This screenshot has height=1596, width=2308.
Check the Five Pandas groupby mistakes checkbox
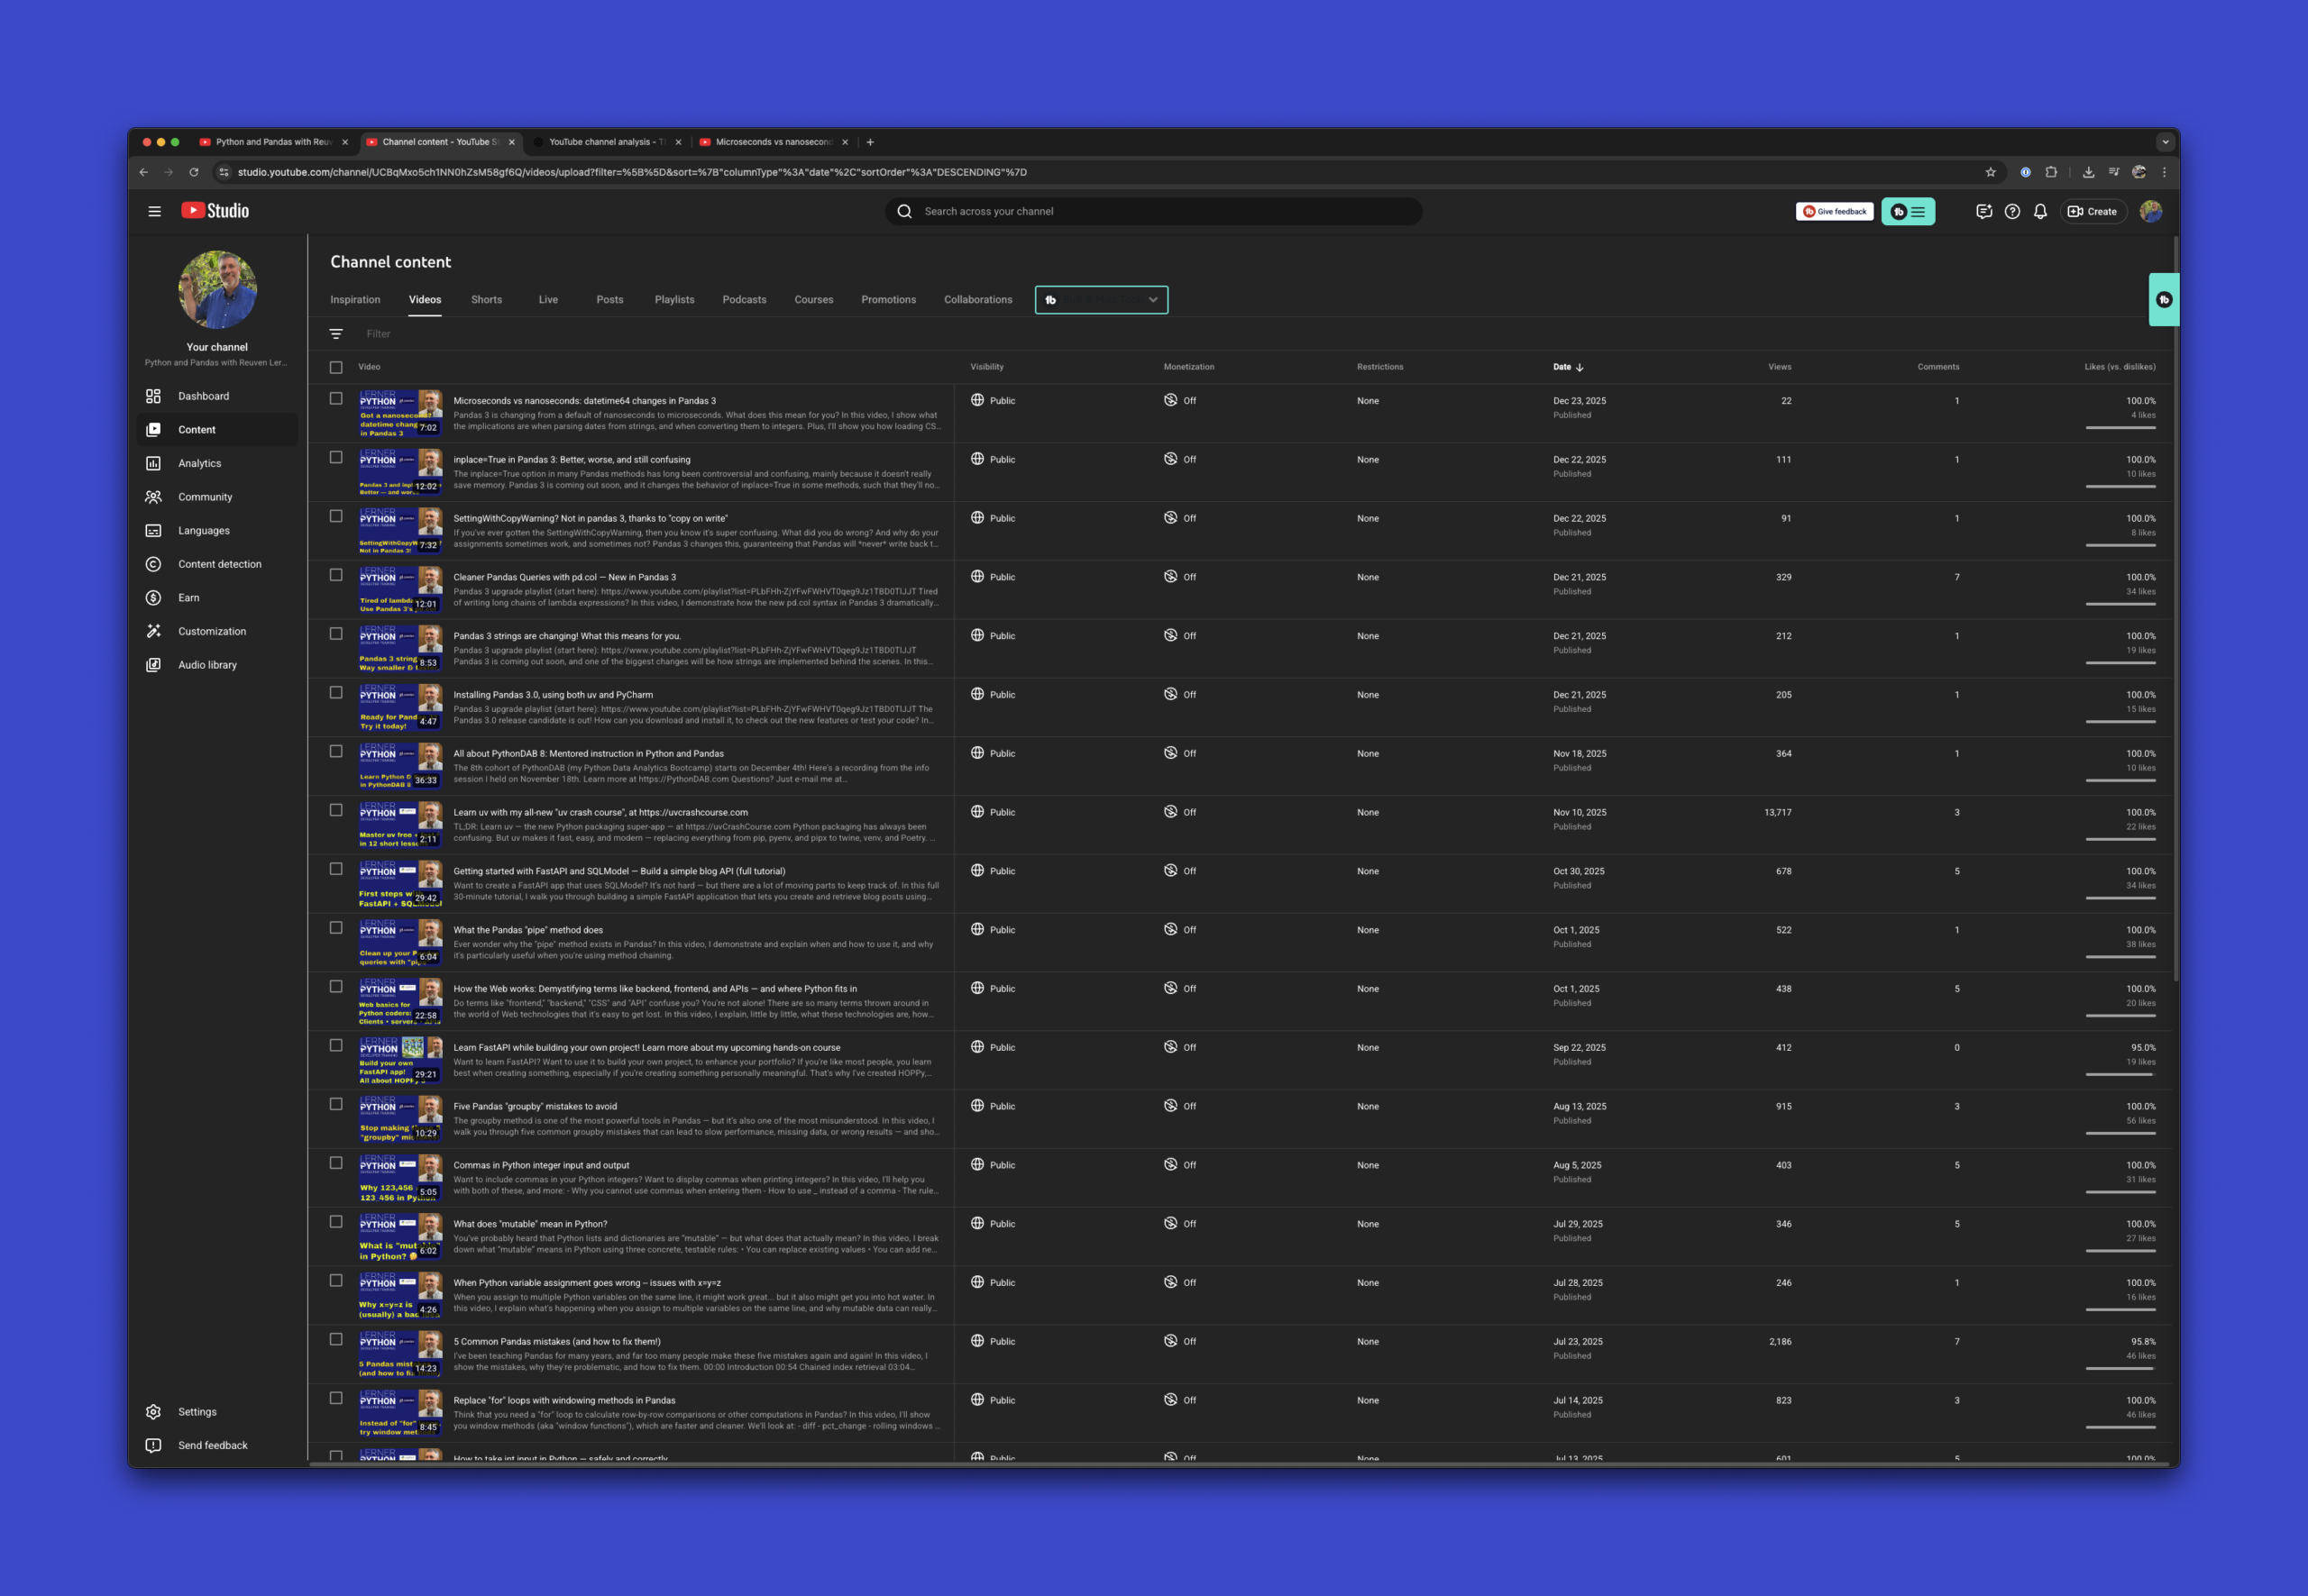pos(336,1104)
